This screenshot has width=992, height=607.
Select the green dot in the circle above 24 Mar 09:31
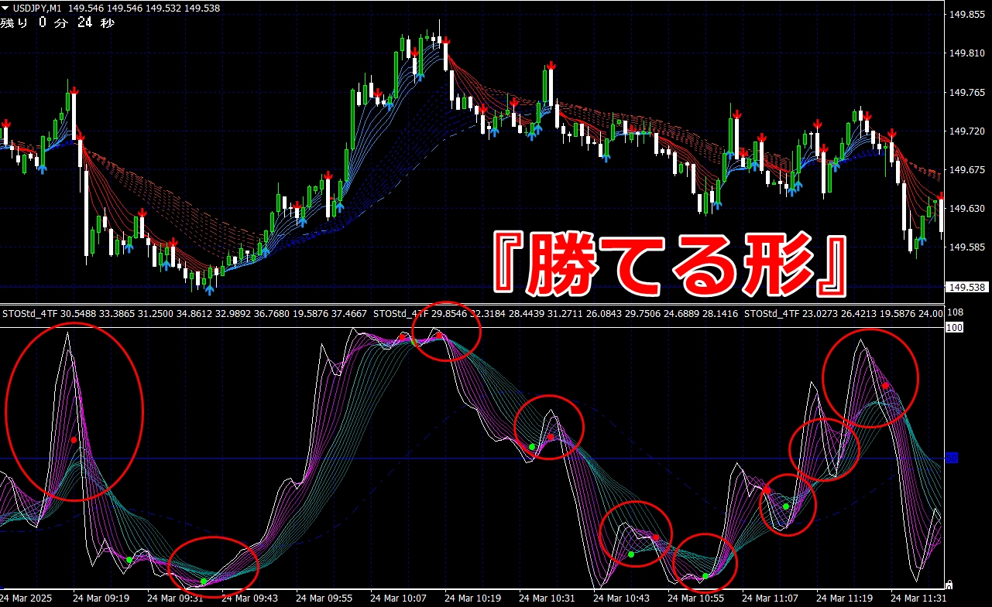204,581
